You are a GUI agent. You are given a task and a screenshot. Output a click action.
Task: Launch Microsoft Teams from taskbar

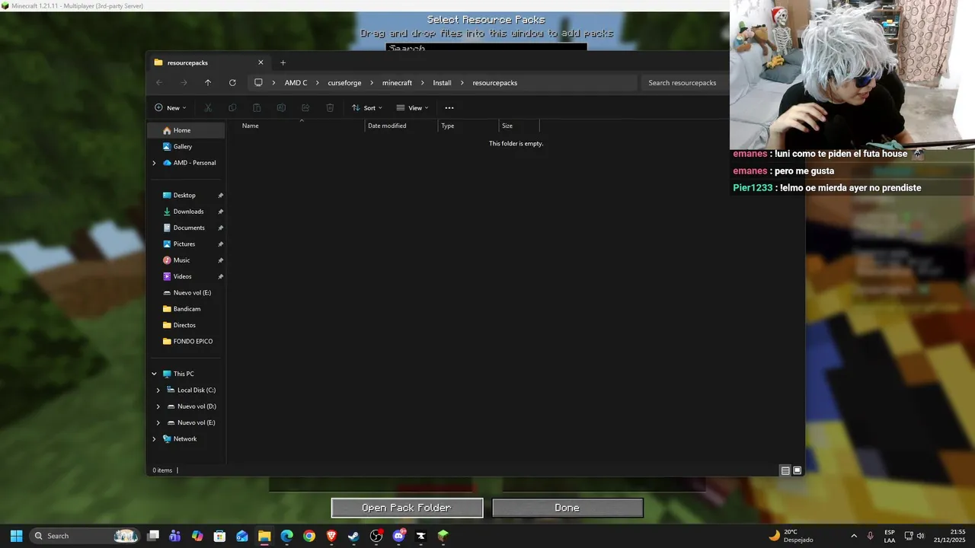coord(175,536)
